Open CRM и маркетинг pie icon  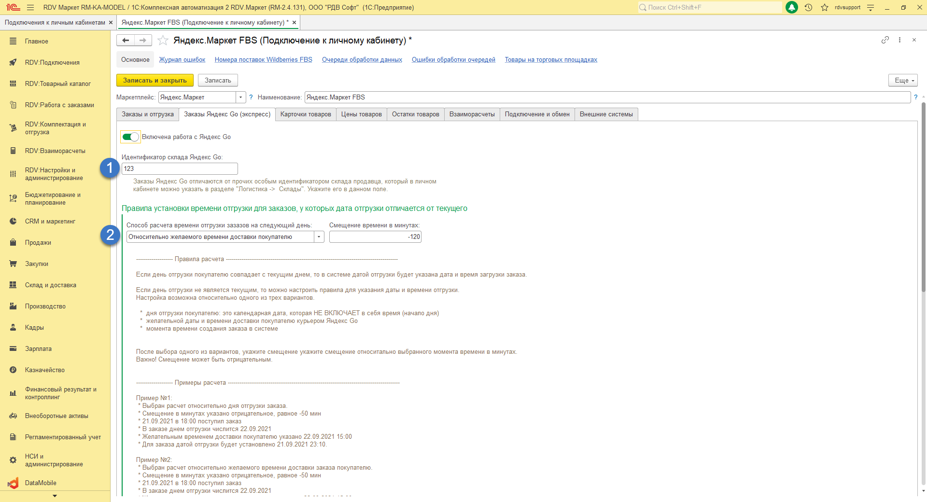pos(13,222)
